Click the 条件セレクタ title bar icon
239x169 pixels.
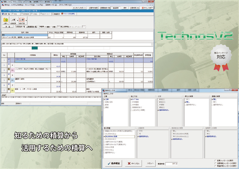click(104, 90)
